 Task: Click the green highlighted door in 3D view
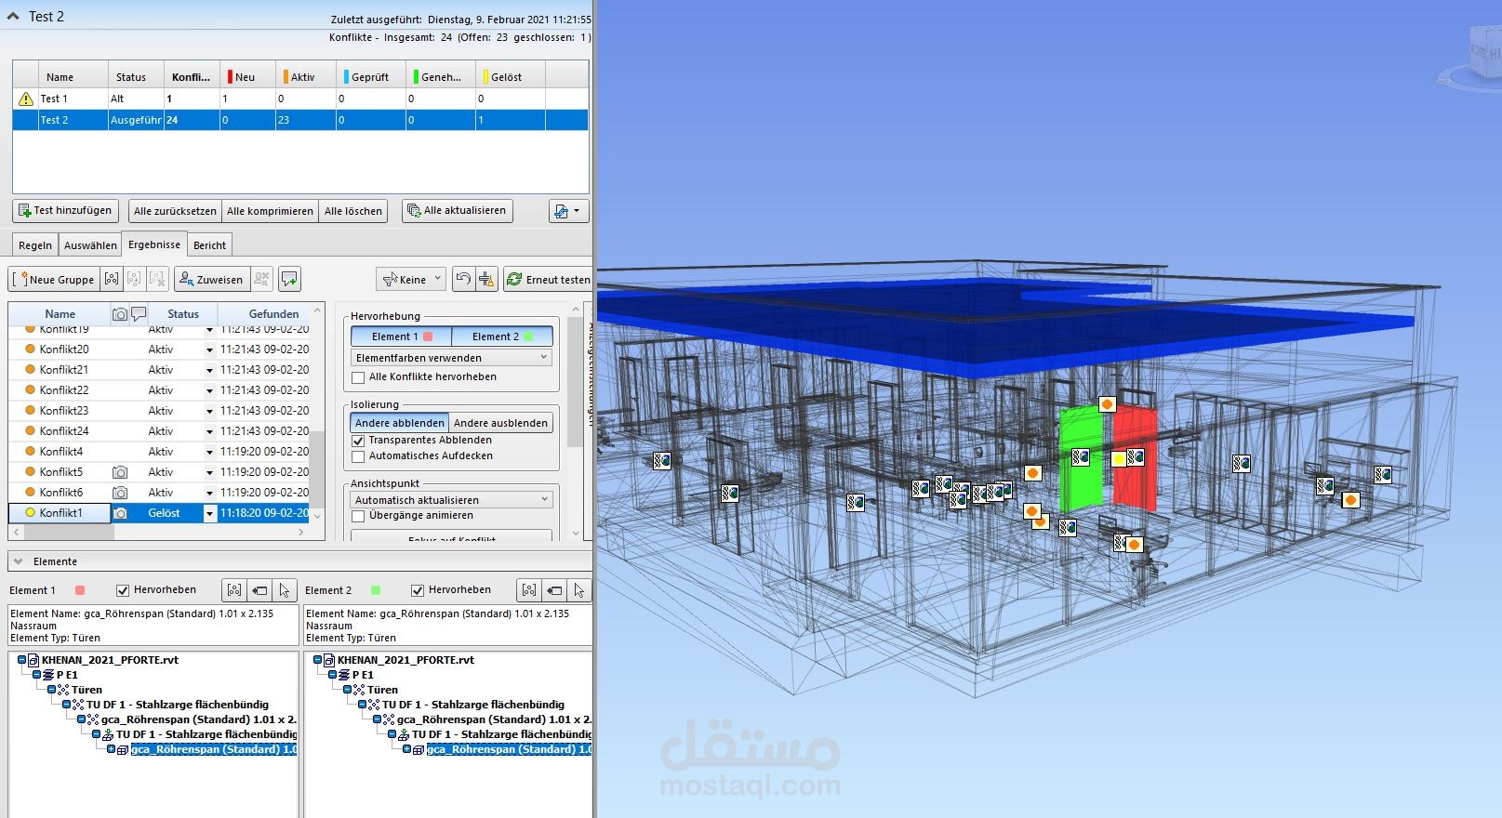coord(1081,457)
